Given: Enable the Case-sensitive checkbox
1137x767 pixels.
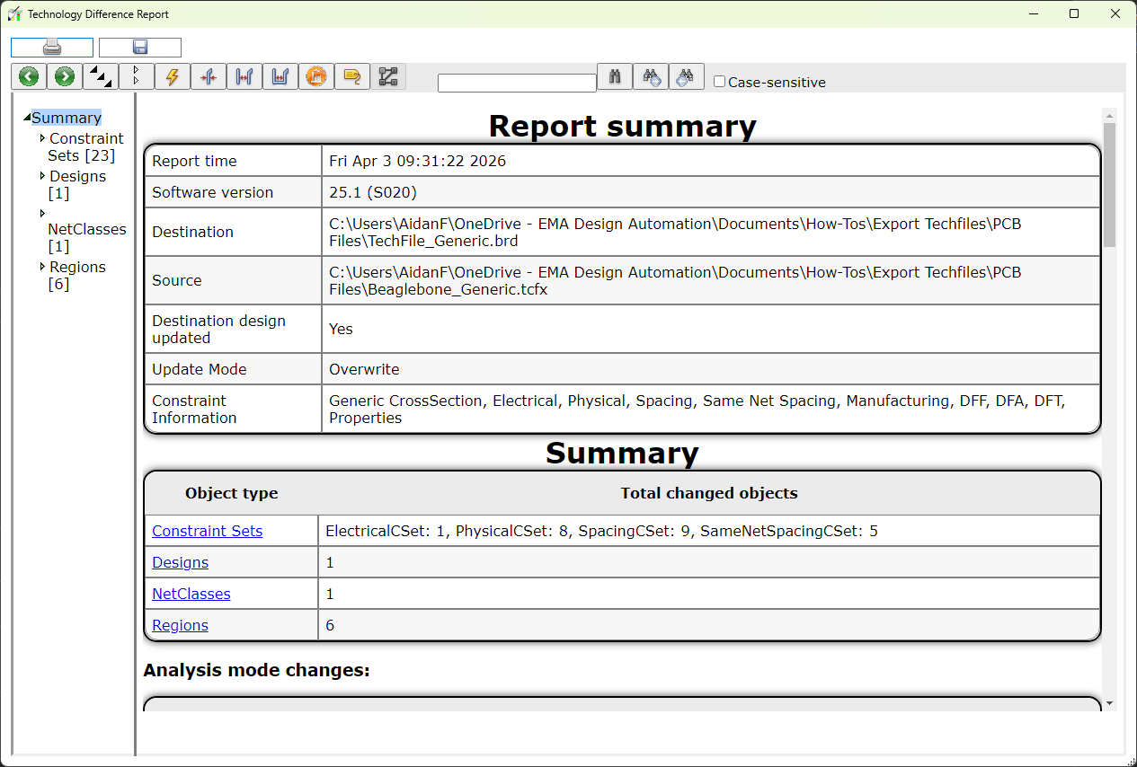Looking at the screenshot, I should 719,82.
